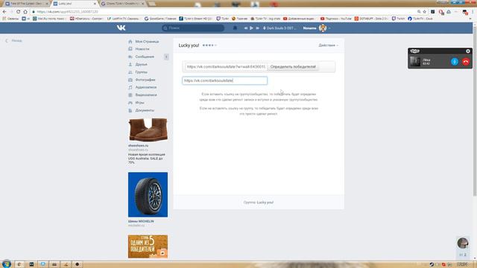Open Сообщения in sidebar
Viewport: 477px width, 268px height.
(x=145, y=57)
